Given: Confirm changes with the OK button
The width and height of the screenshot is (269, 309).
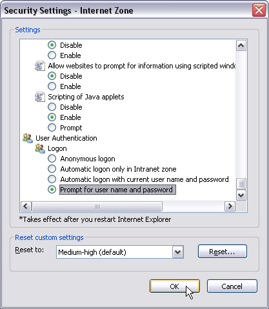Looking at the screenshot, I should tap(175, 286).
